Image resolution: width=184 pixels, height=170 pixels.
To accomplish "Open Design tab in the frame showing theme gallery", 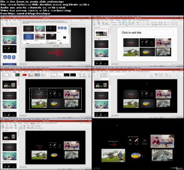I will click(x=14, y=72).
